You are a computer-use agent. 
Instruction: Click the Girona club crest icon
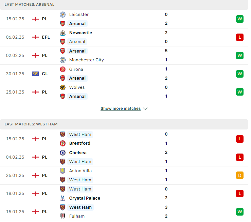(x=63, y=70)
